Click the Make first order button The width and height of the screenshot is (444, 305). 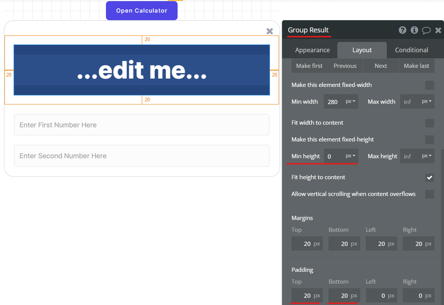coord(309,66)
